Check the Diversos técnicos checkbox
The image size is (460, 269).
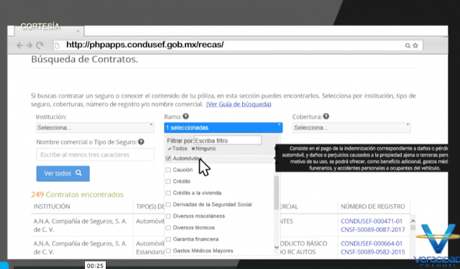click(x=168, y=227)
